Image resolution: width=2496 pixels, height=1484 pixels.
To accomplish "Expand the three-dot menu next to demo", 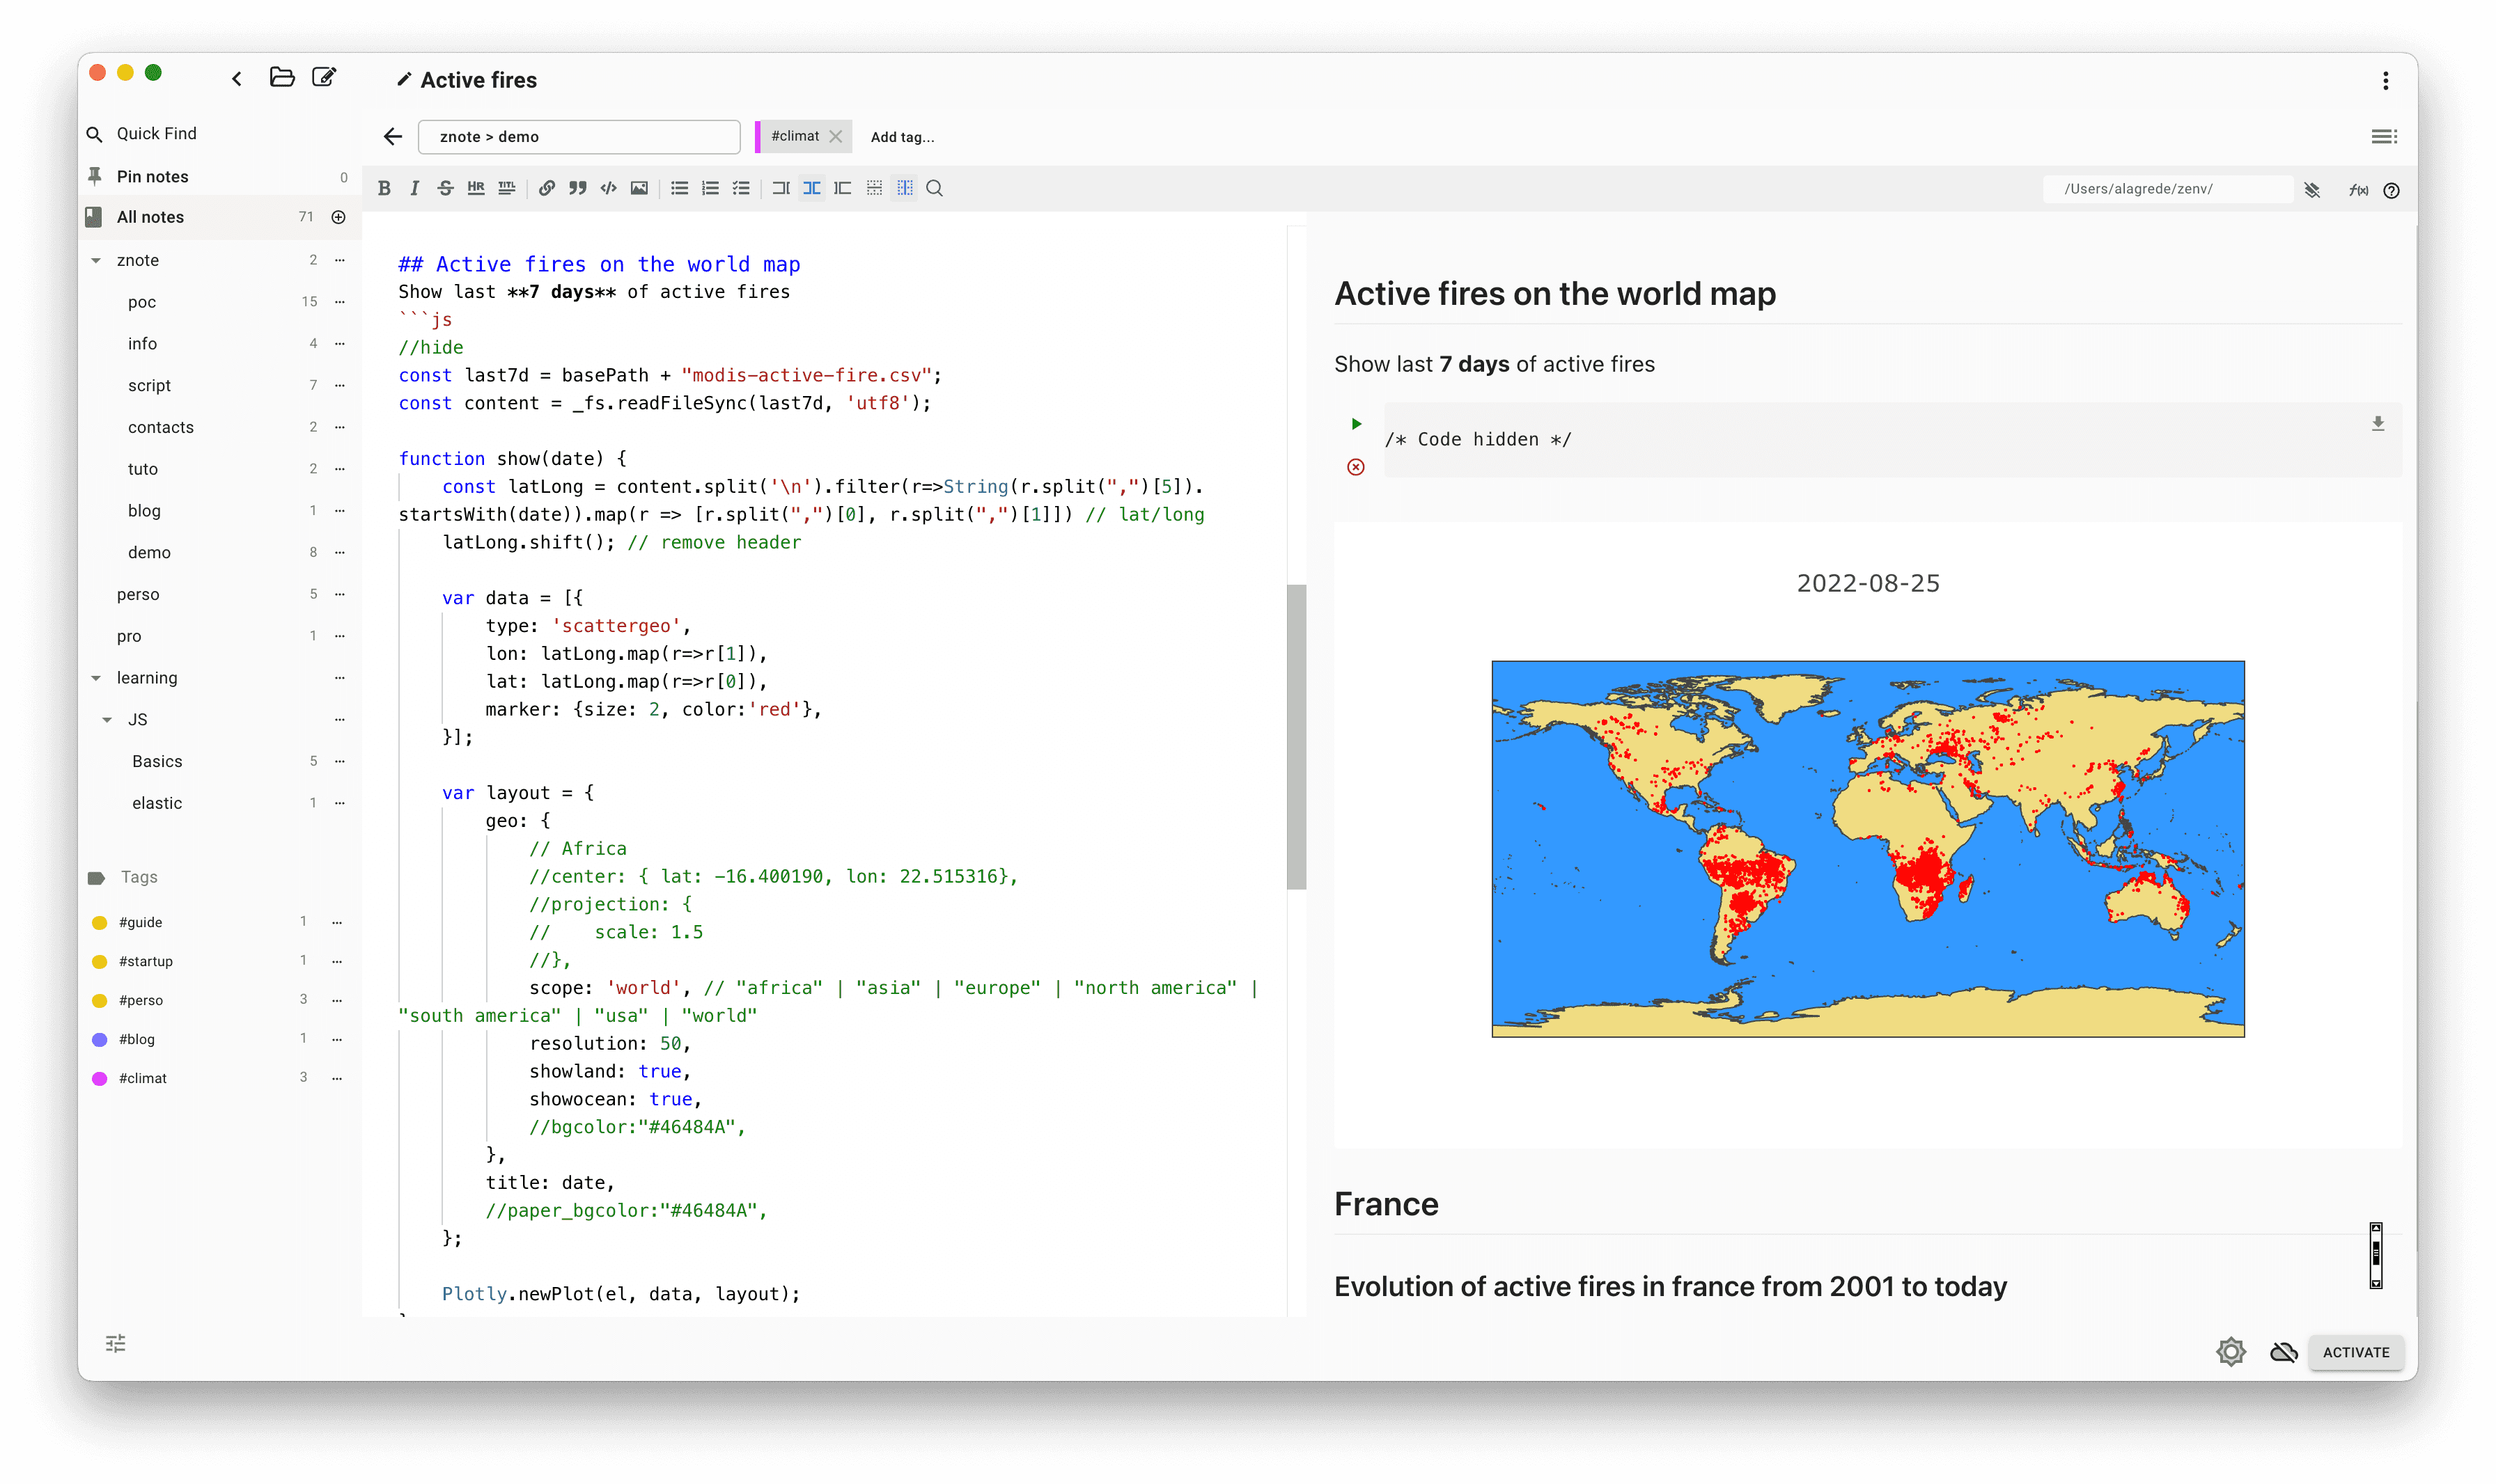I will point(340,552).
